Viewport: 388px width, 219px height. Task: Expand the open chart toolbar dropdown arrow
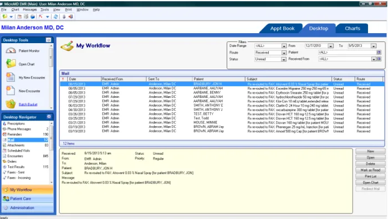click(x=11, y=17)
